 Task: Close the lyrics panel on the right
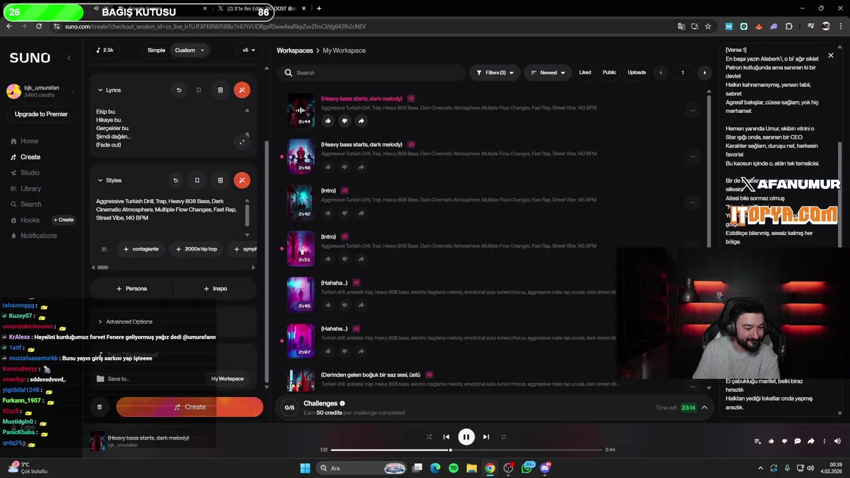(x=831, y=56)
